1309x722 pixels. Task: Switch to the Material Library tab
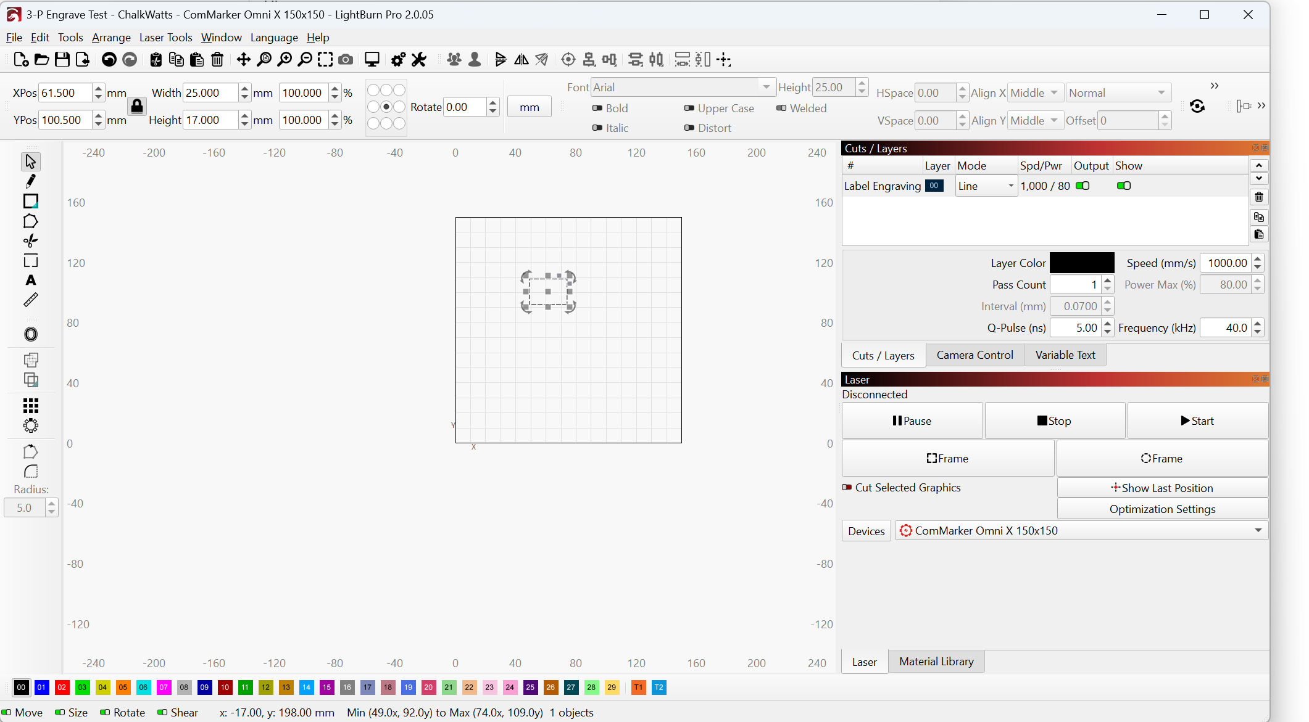point(936,662)
